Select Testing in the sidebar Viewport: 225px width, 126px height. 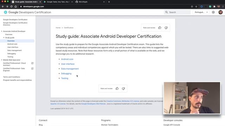10,57
